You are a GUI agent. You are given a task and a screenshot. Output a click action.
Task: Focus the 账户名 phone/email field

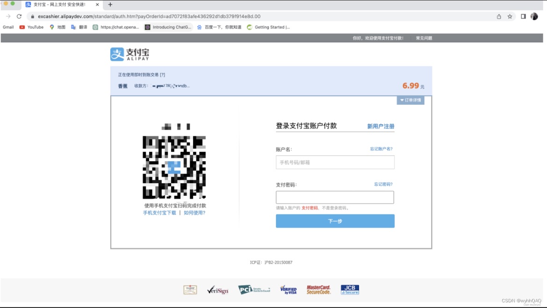(x=335, y=163)
